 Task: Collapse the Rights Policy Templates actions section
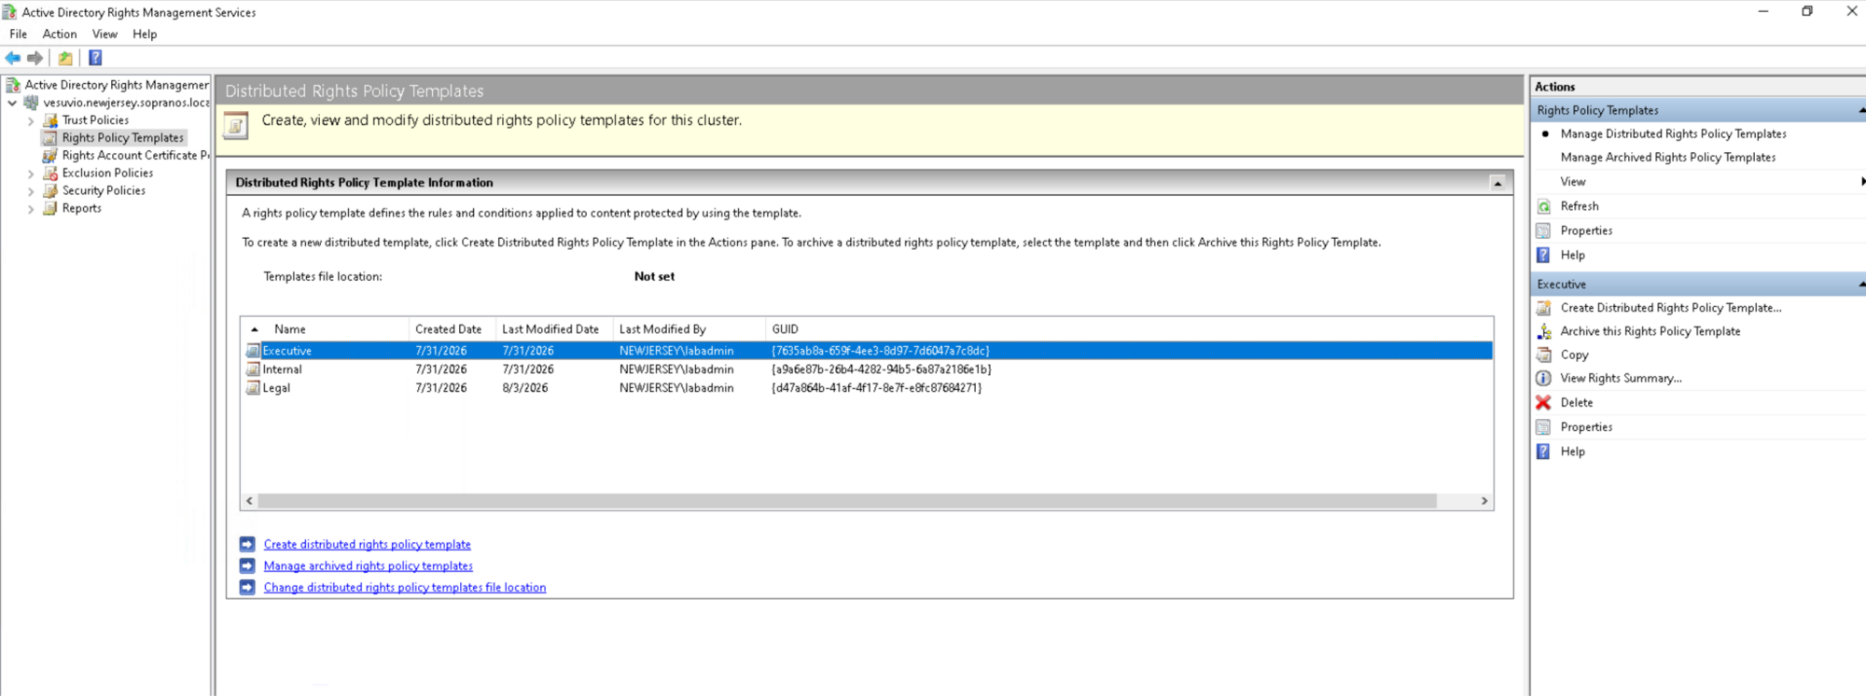pos(1861,110)
